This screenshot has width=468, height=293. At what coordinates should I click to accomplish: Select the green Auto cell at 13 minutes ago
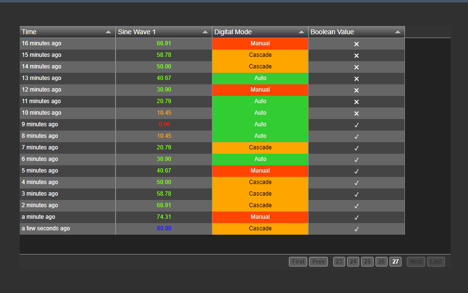click(x=260, y=78)
